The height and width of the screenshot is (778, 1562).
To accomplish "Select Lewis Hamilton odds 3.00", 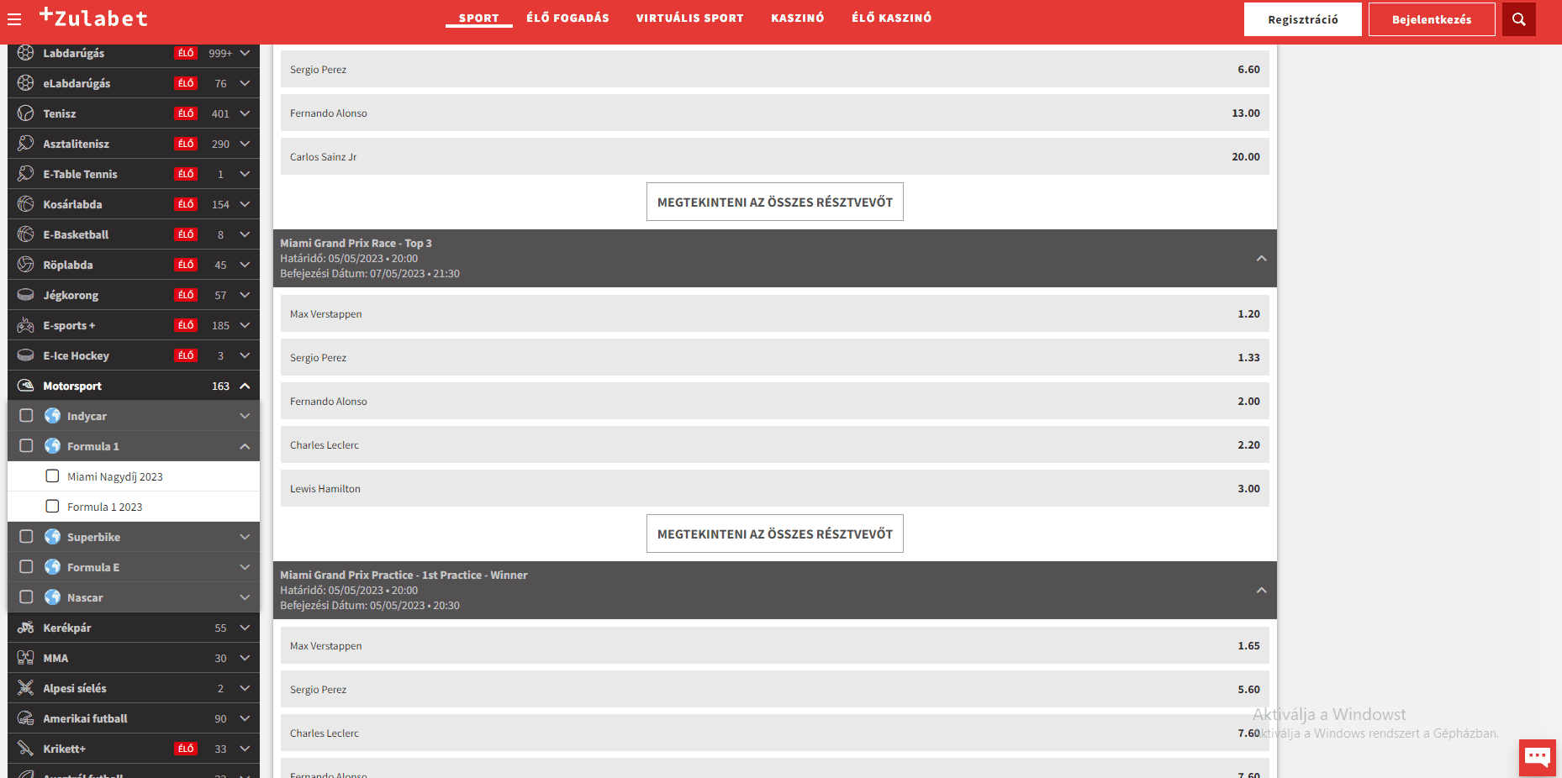I will (x=774, y=488).
